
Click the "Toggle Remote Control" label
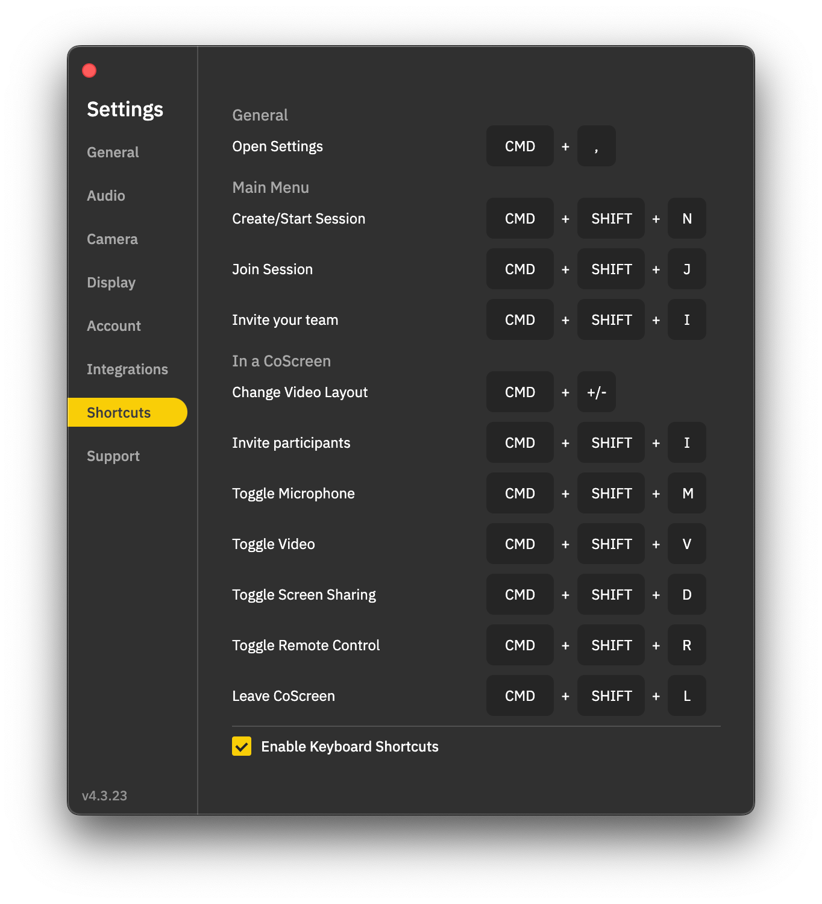(x=306, y=645)
